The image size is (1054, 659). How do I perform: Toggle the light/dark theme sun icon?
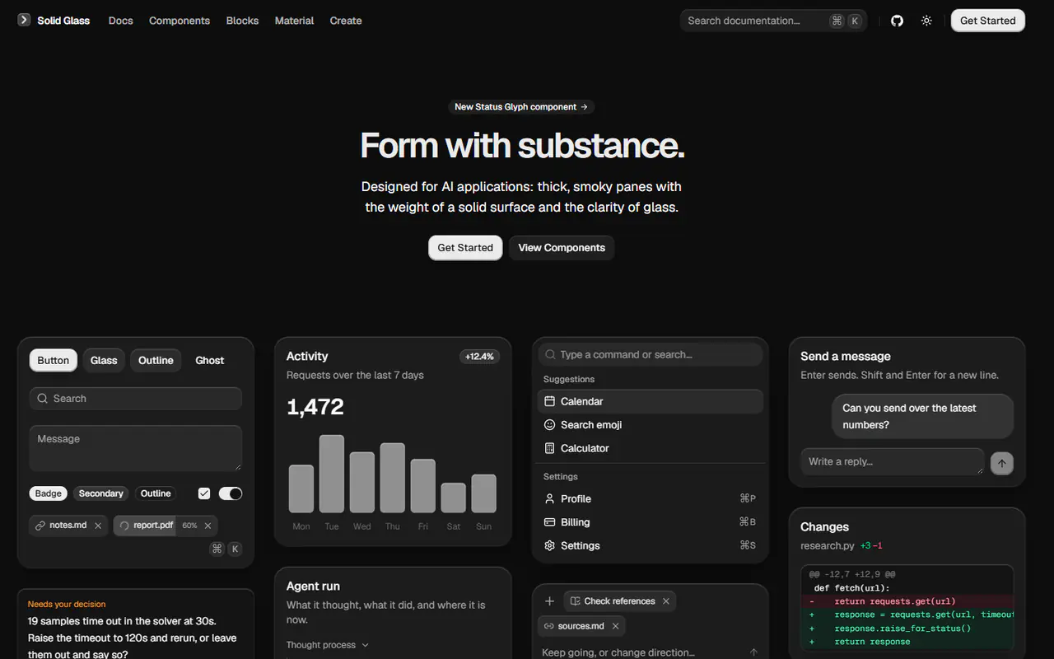[926, 21]
